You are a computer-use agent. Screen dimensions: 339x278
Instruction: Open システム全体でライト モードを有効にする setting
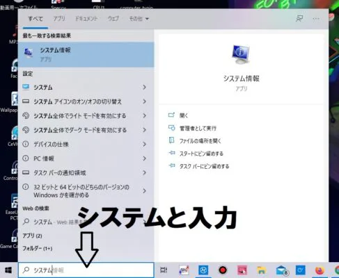[x=86, y=115]
